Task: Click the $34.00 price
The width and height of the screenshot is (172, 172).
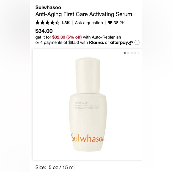Action: pyautogui.click(x=44, y=31)
